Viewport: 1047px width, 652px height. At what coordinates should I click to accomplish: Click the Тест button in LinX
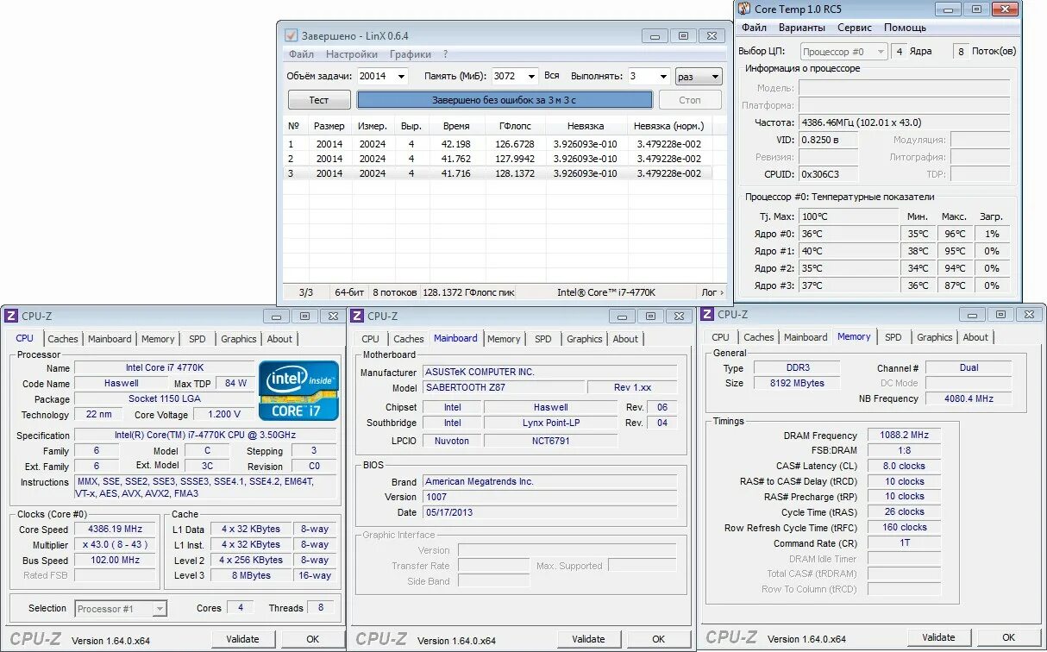click(x=319, y=100)
